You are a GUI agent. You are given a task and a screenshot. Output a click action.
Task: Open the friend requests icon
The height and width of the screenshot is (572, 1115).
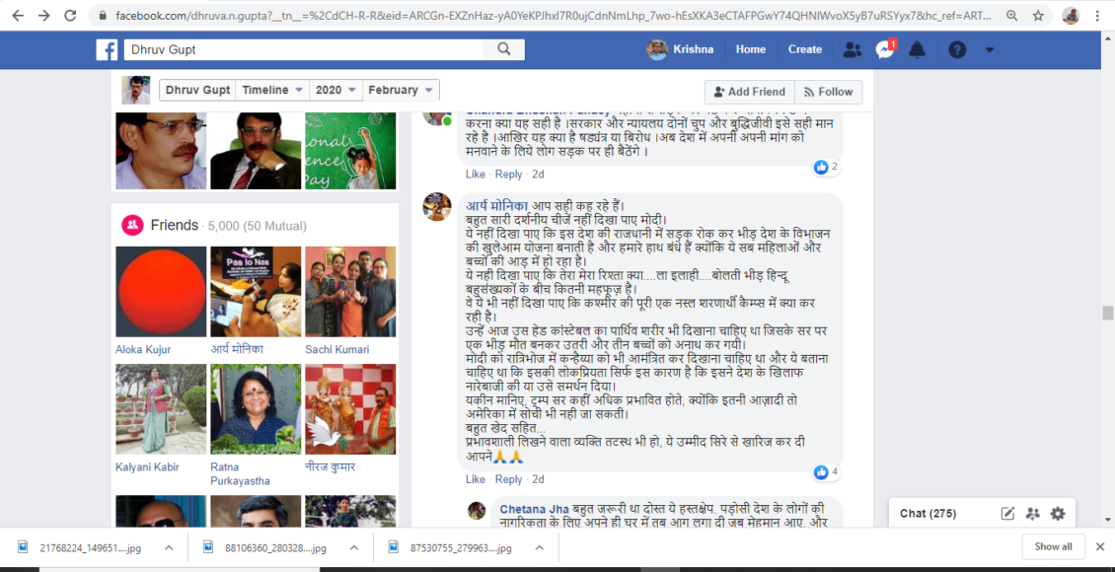tap(853, 49)
